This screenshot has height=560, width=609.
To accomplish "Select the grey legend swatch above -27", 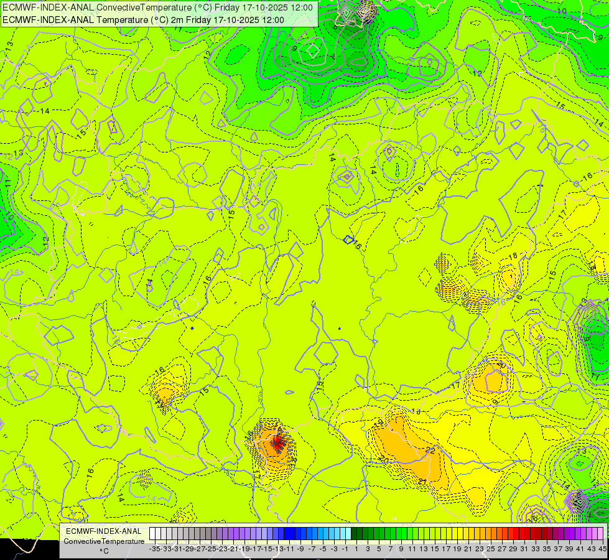I will click(197, 533).
